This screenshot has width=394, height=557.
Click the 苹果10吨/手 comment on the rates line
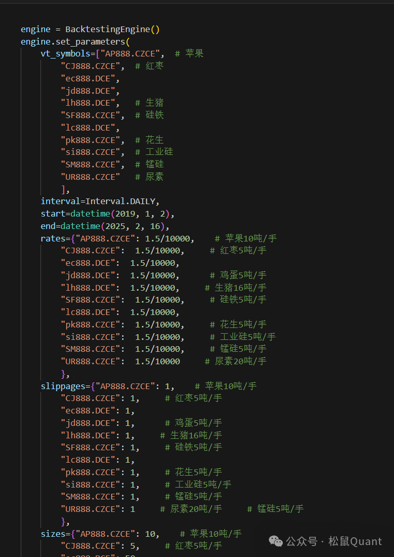246,238
